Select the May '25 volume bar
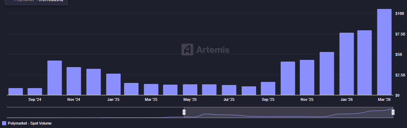The height and width of the screenshot is (128, 407). tap(190, 90)
